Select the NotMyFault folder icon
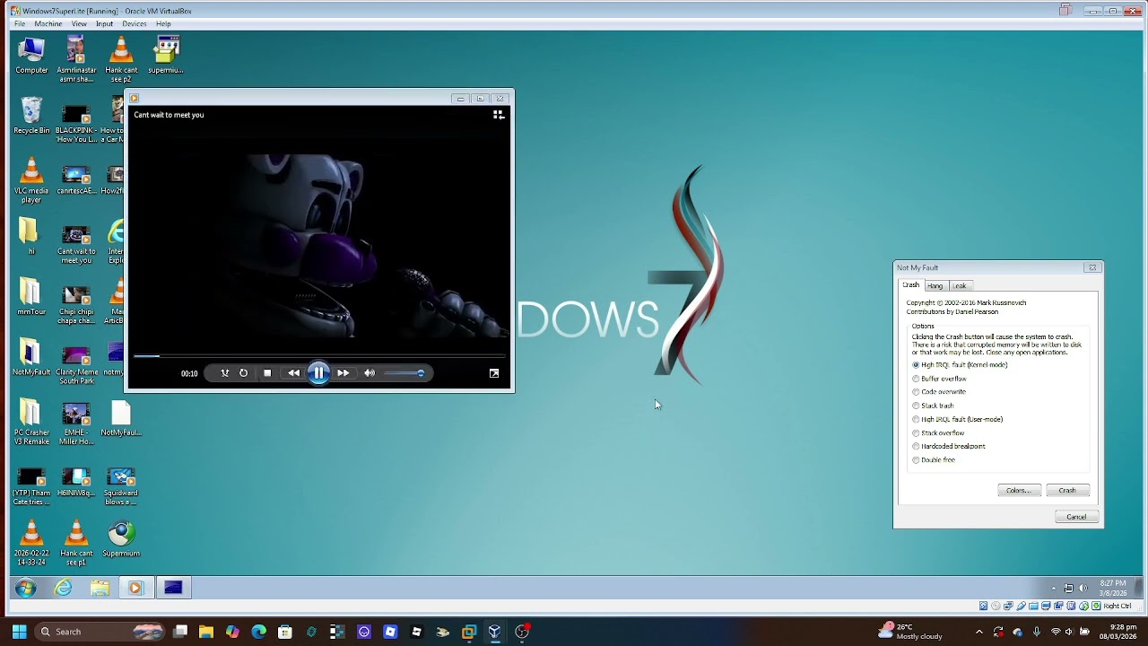The image size is (1148, 646). pyautogui.click(x=31, y=356)
